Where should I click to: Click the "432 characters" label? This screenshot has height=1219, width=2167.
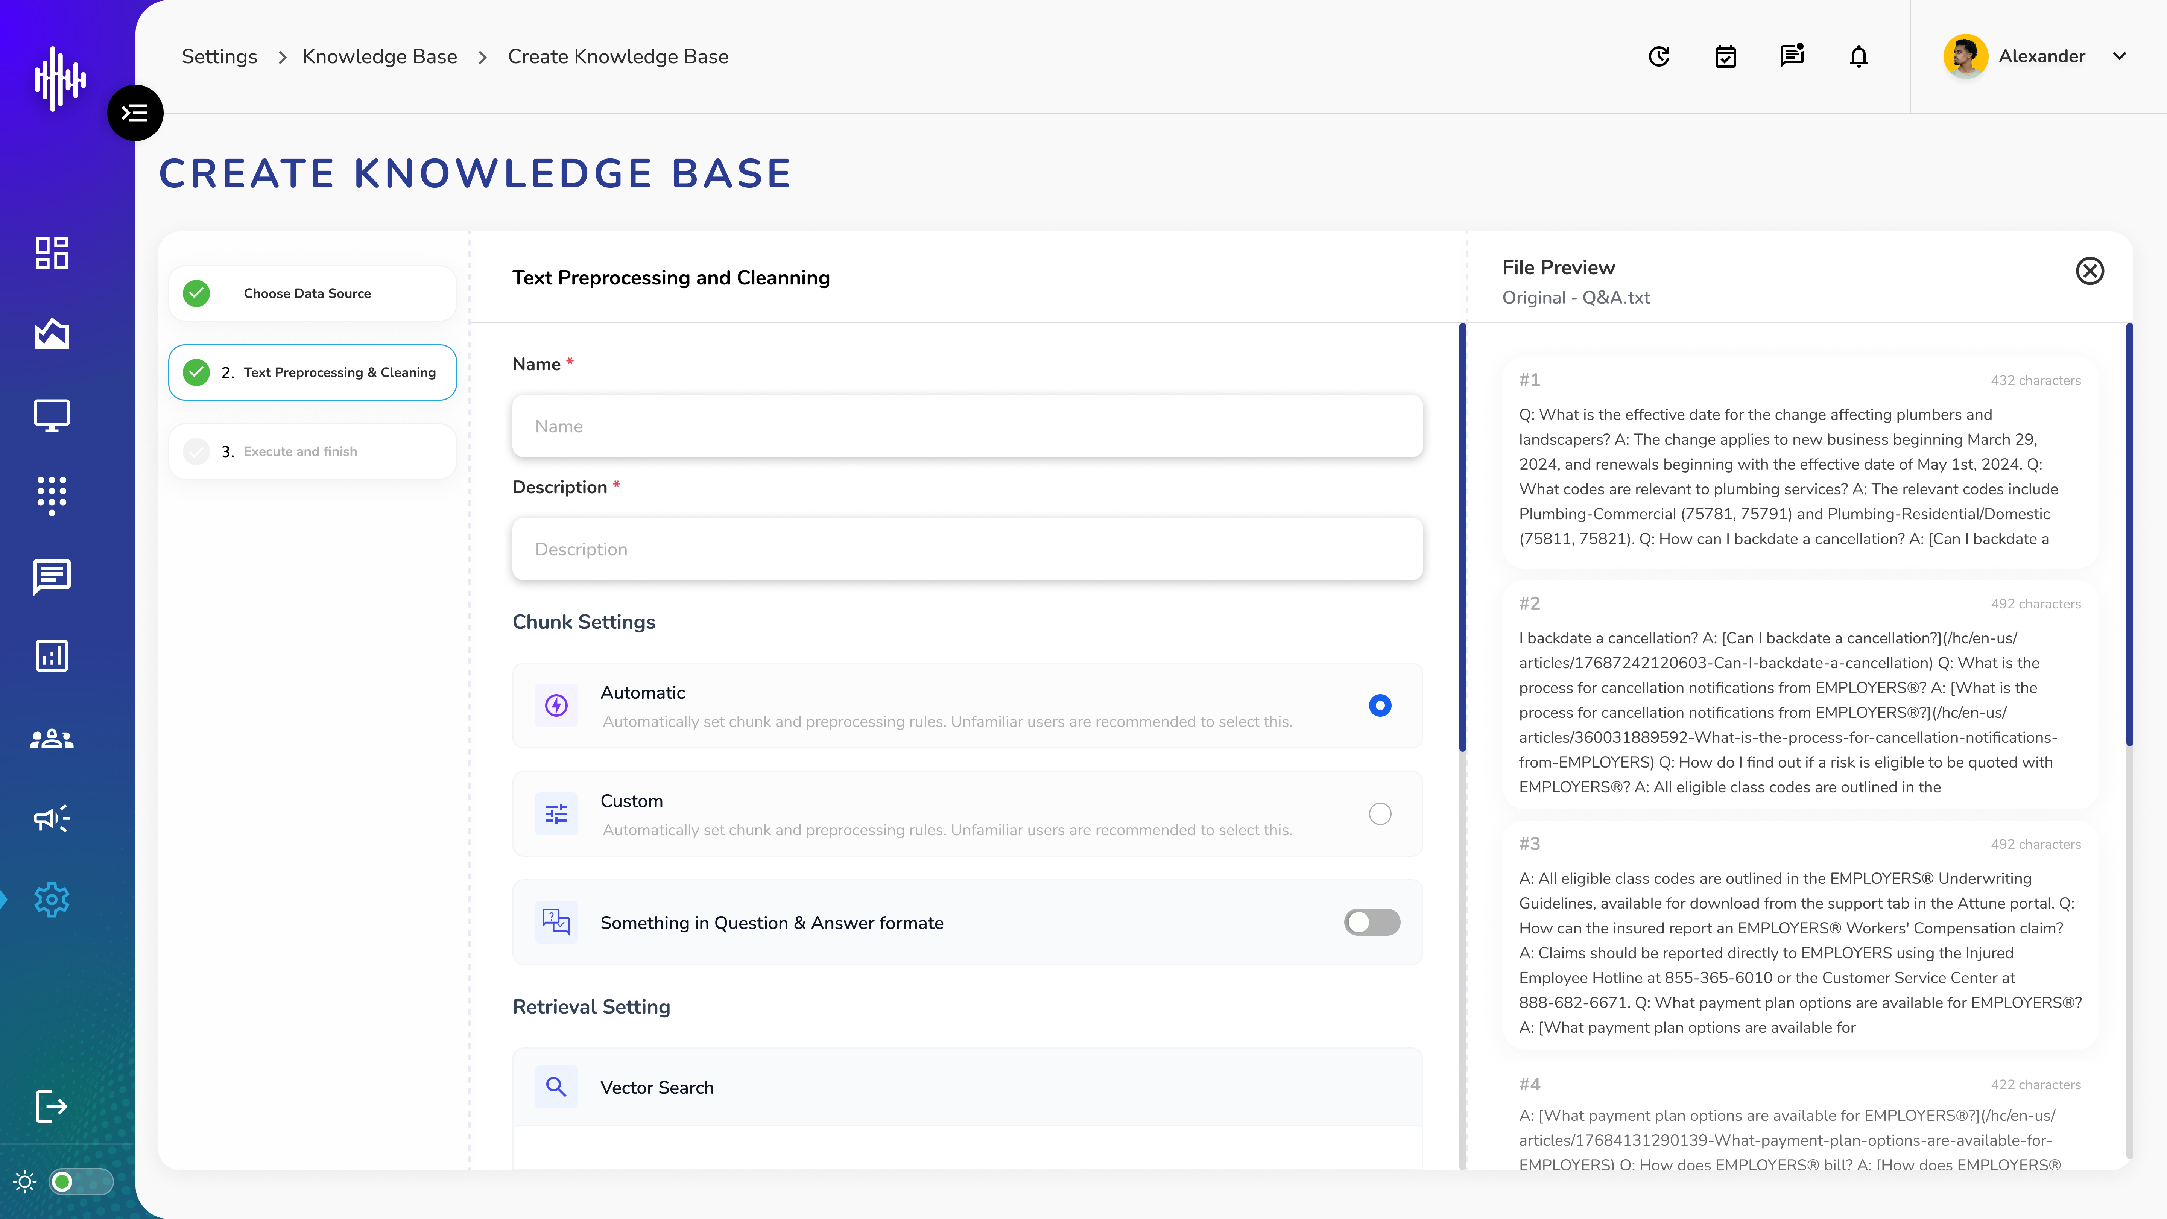[x=2035, y=380]
